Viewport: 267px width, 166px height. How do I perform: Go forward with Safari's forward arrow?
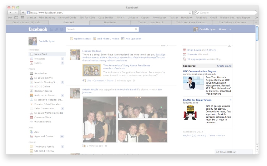coord(16,13)
